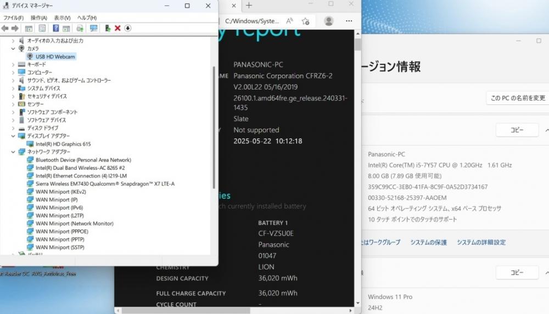Select Intel(R) Ethernet Connection (4) I219-LM
The image size is (549, 314).
tap(81, 176)
